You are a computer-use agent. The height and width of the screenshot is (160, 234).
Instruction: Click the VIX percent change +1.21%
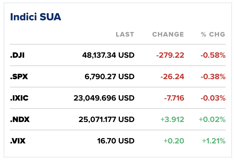point(214,141)
